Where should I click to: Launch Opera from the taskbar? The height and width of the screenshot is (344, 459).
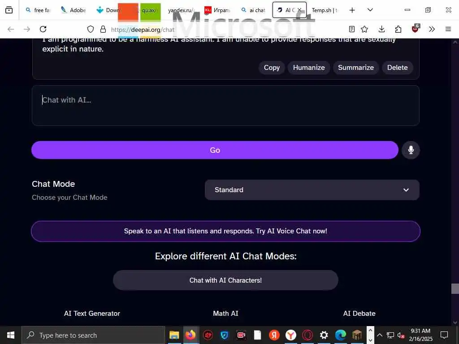(307, 335)
